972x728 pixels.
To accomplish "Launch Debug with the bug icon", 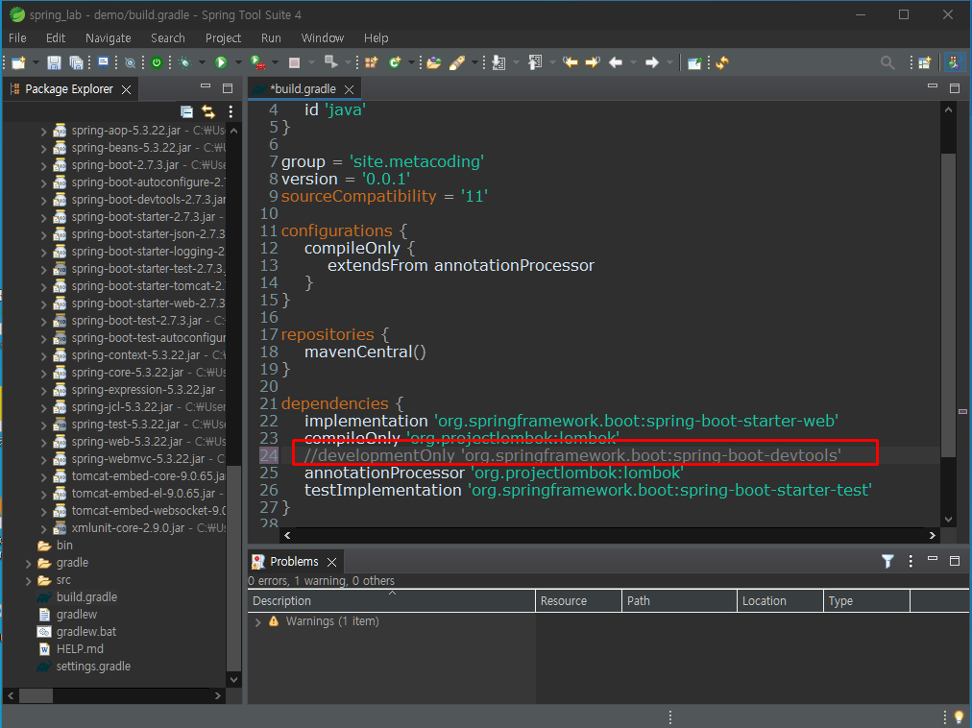I will pyautogui.click(x=184, y=62).
